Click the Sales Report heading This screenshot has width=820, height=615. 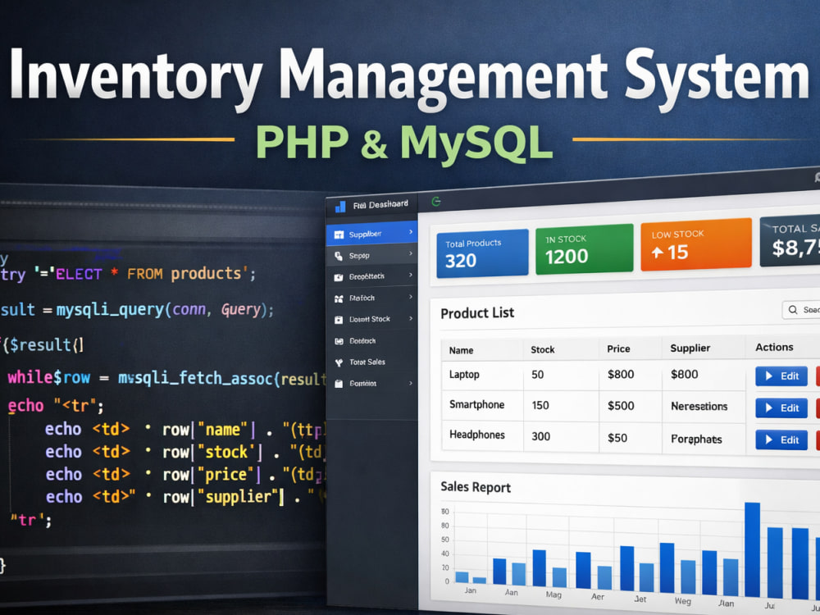[x=476, y=487]
